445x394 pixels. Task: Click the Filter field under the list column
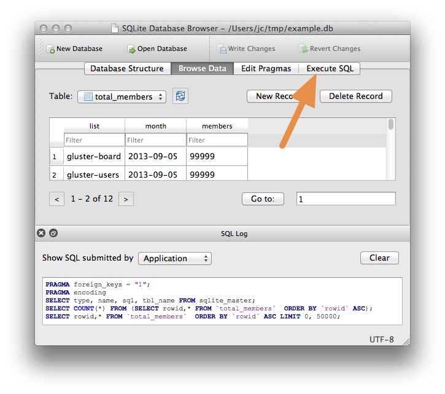(x=95, y=140)
